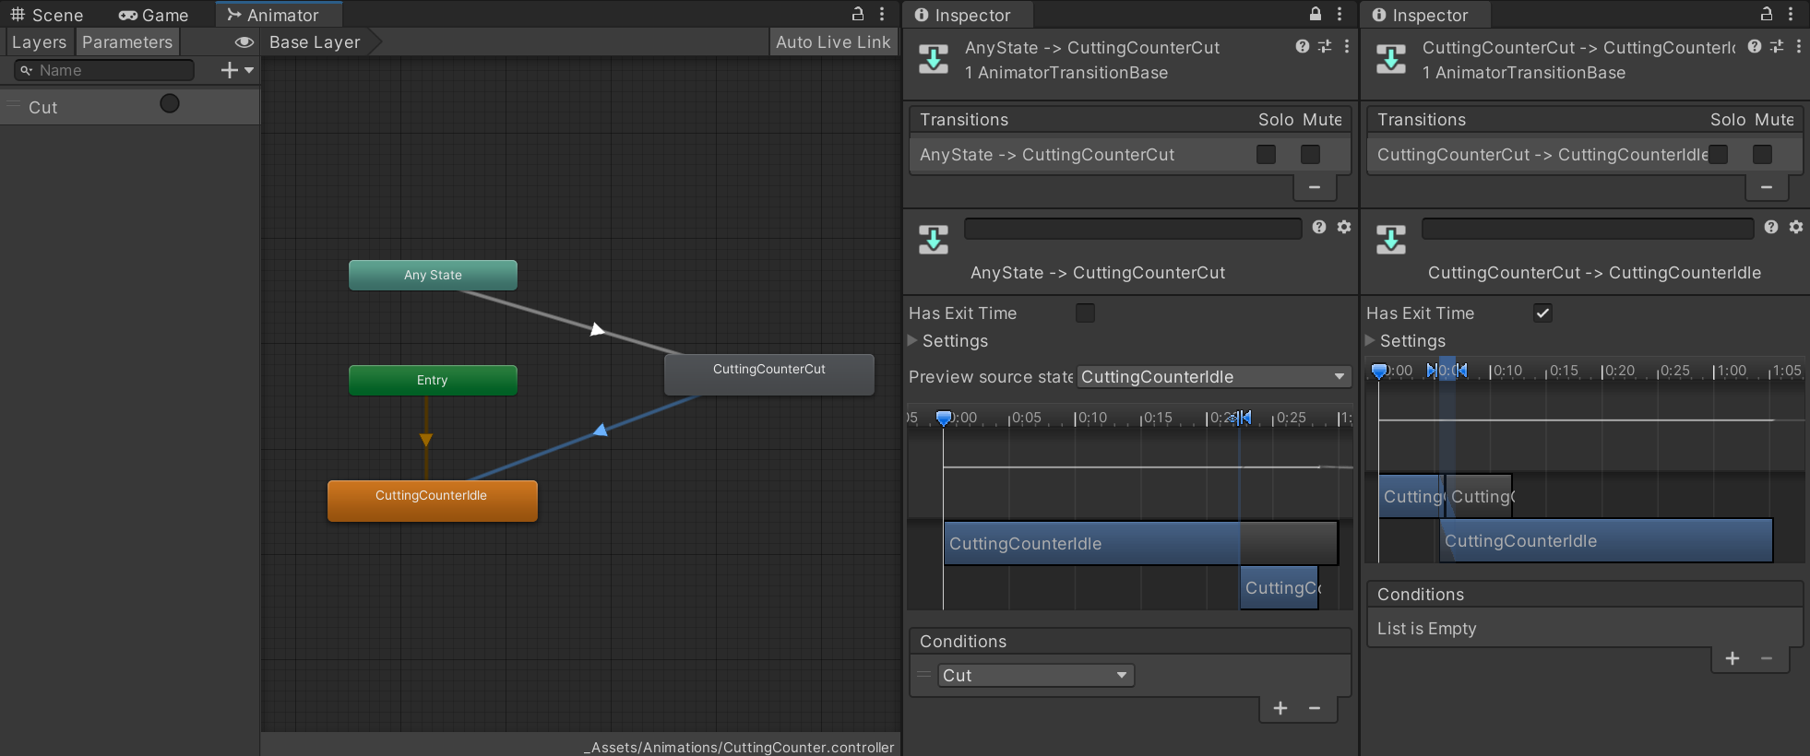1810x756 pixels.
Task: Toggle Animator parameters panel visibility eye
Action: point(244,42)
